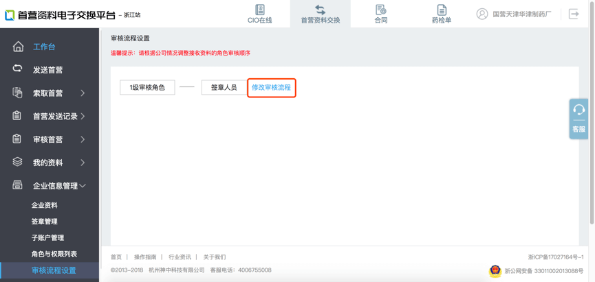Open the 药检单 document icon
Viewport: 595px width, 282px height.
(x=442, y=10)
